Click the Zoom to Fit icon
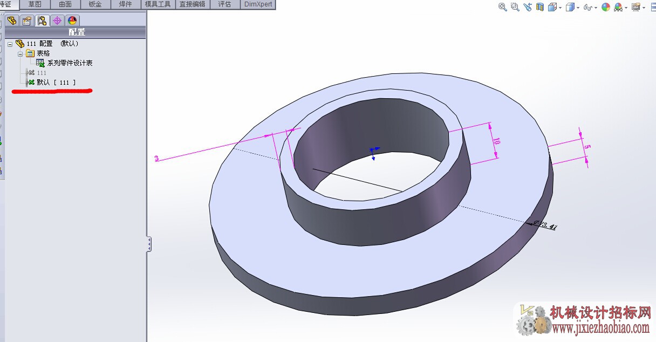 point(503,7)
